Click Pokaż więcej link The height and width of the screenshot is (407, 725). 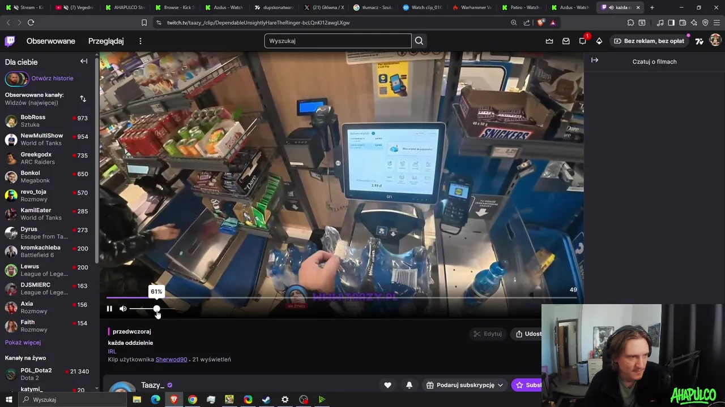click(x=23, y=342)
